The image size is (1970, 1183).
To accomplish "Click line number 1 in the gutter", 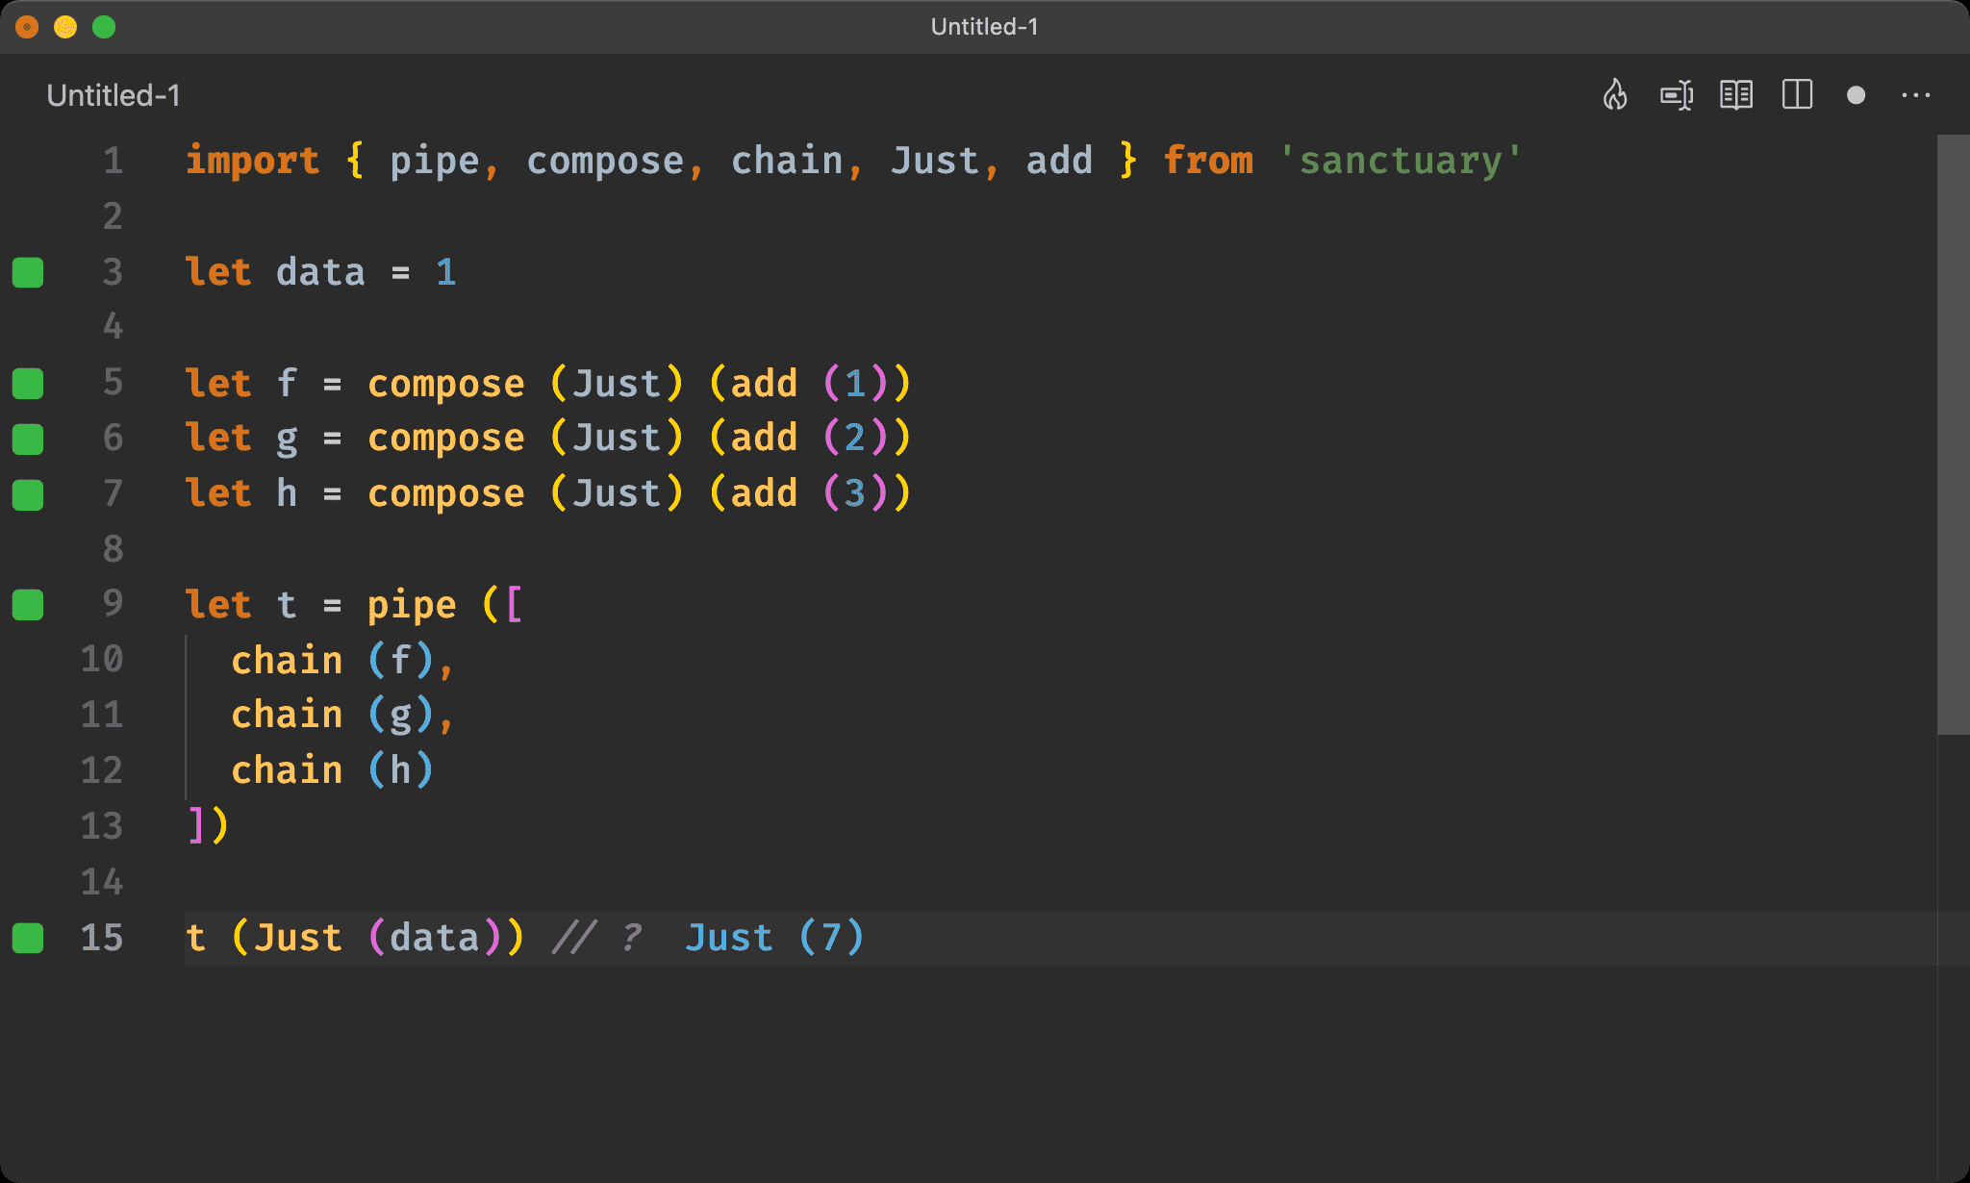I will (114, 161).
